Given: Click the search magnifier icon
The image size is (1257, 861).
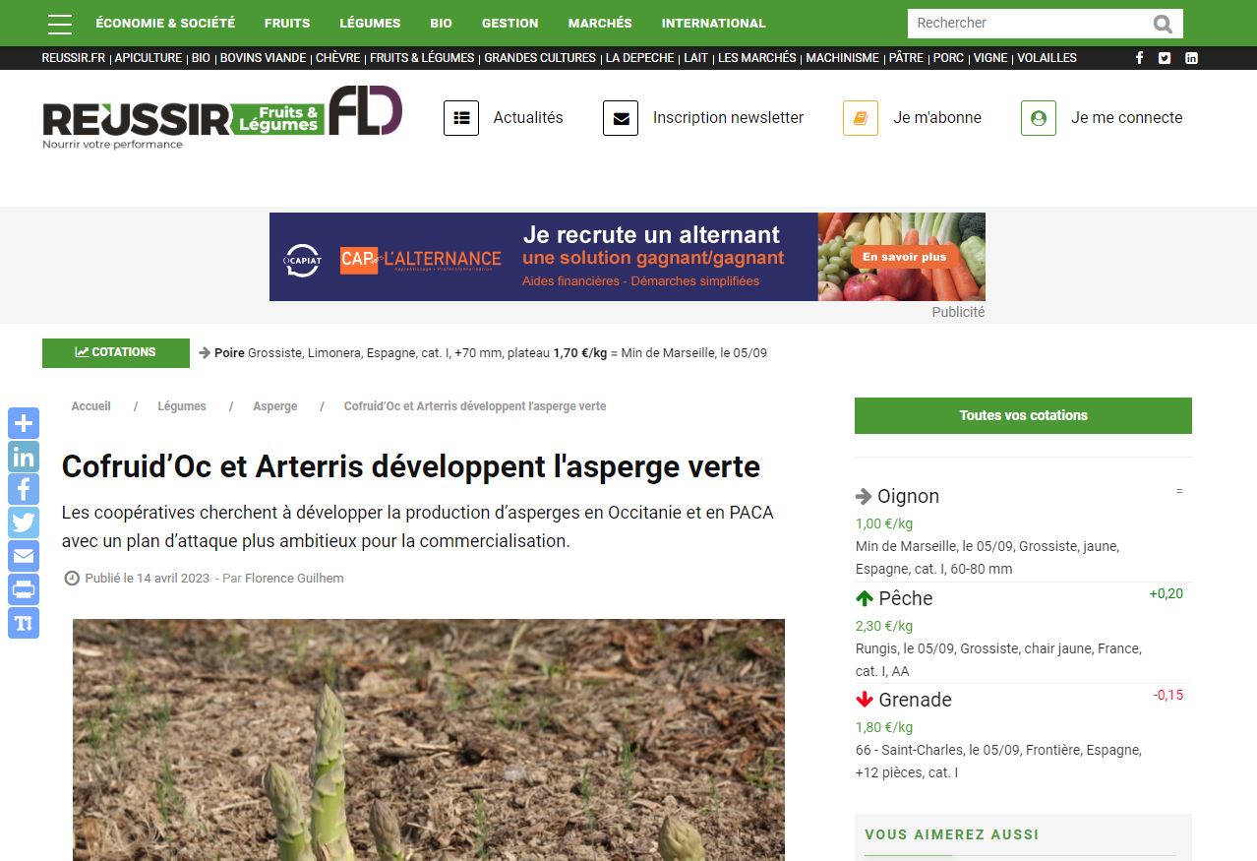Looking at the screenshot, I should coord(1163,24).
